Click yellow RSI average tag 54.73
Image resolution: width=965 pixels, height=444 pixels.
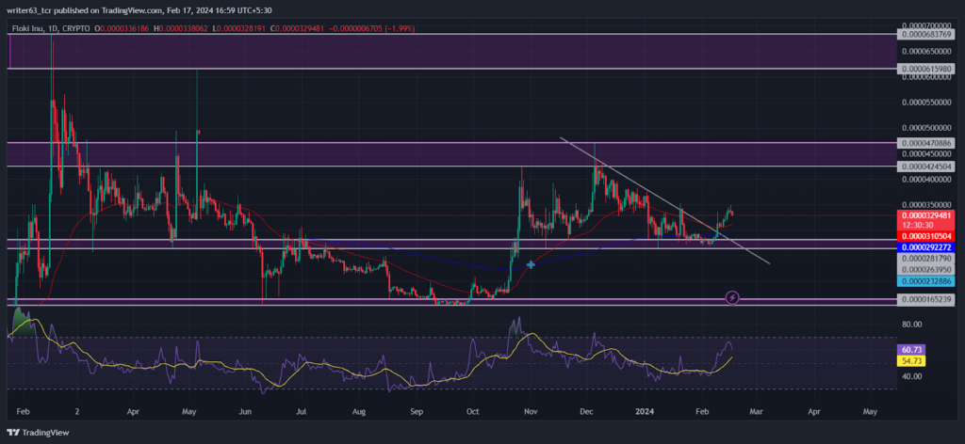click(x=911, y=360)
